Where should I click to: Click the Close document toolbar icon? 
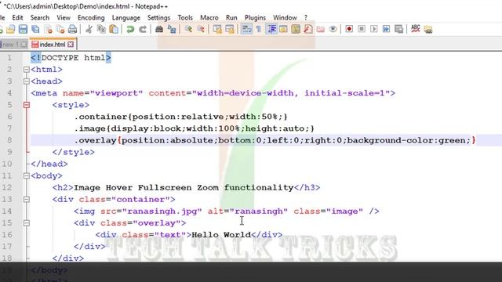(48, 30)
